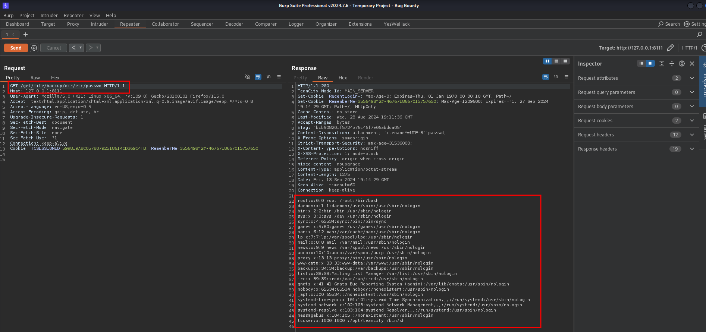Switch to the Dashboard tab

coord(18,24)
